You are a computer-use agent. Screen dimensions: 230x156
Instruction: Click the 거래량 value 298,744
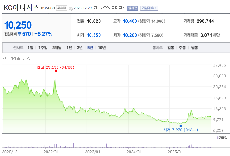tap(205, 21)
